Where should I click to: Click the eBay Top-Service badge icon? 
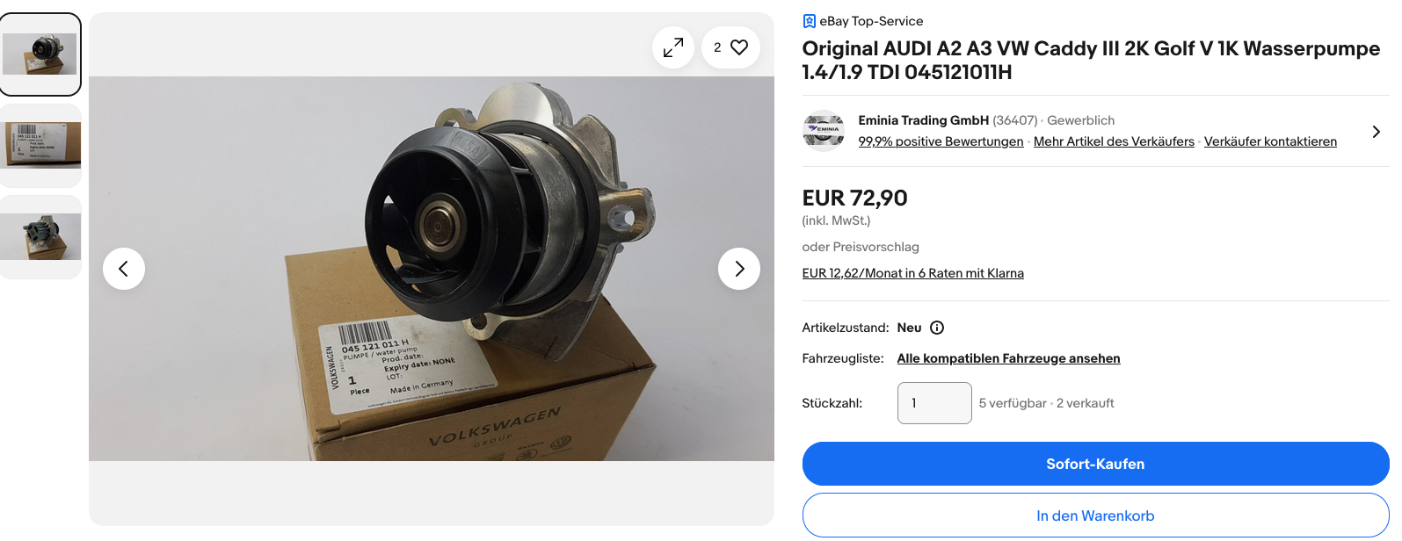[x=810, y=21]
